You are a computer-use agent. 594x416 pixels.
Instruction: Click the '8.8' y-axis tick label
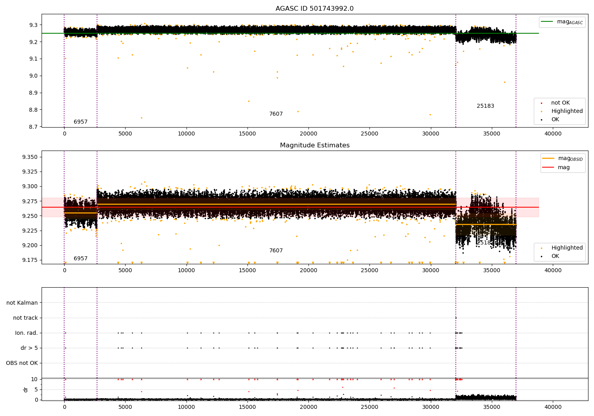[33, 110]
